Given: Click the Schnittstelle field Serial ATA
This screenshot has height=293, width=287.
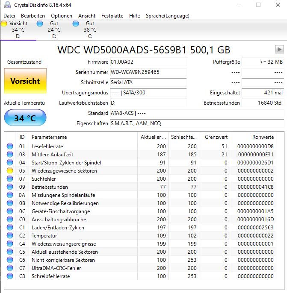Looking at the screenshot, I should coord(148,82).
